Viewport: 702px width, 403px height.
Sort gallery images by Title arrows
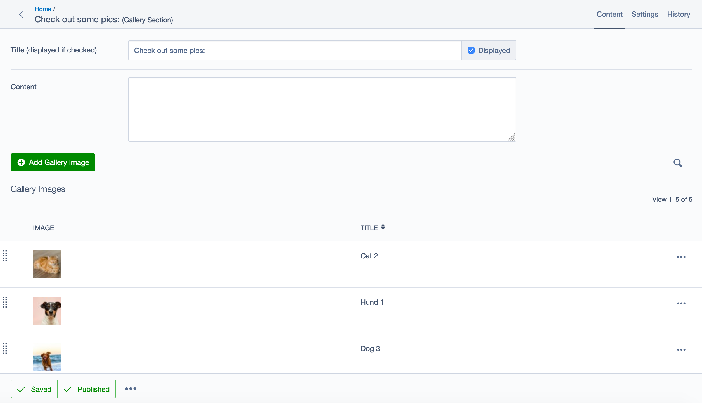[383, 227]
